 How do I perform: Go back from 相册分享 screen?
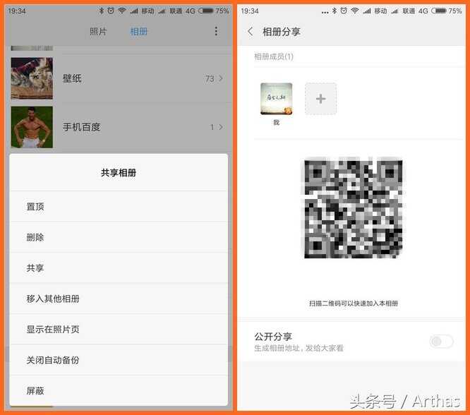point(251,31)
